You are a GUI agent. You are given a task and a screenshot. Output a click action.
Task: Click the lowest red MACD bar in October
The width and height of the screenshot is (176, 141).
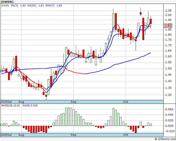[136, 129]
